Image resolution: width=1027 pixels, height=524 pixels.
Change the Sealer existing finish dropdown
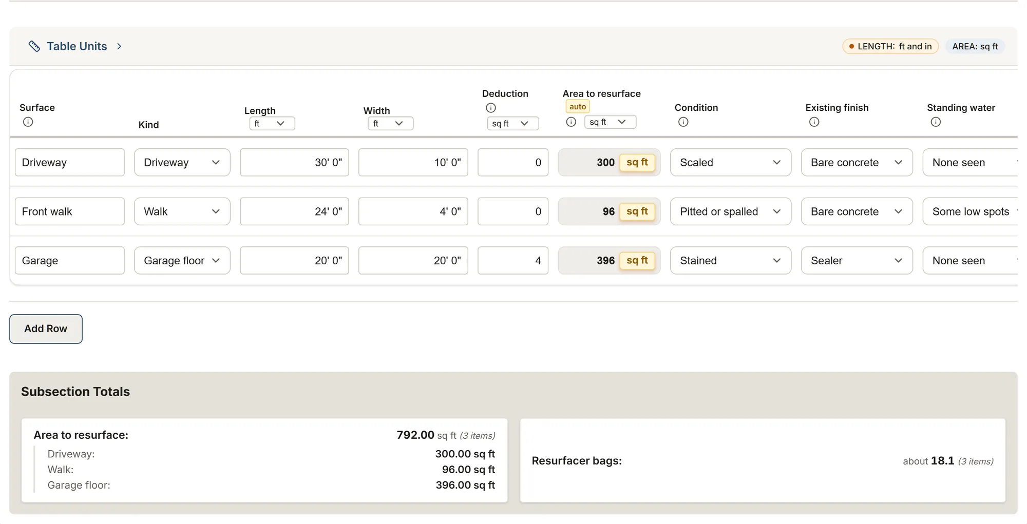pyautogui.click(x=857, y=261)
